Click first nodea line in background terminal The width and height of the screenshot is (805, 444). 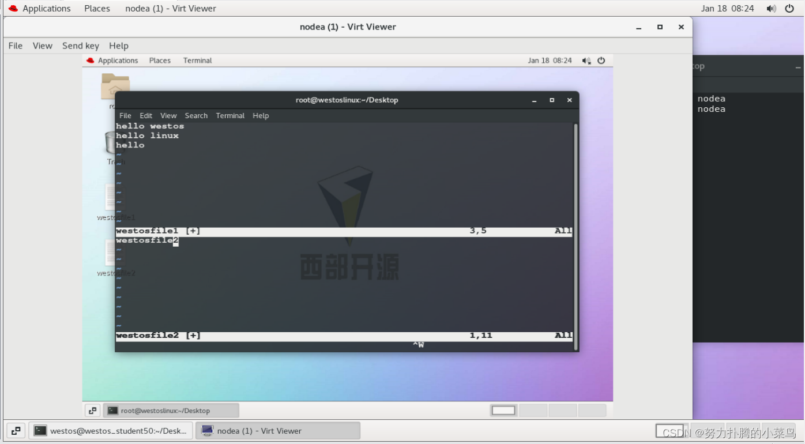[711, 99]
